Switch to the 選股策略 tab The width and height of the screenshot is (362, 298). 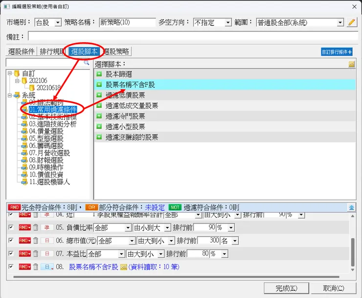coord(116,51)
